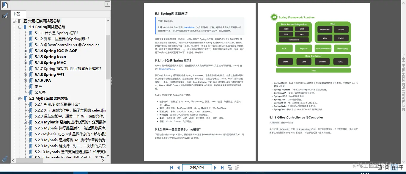This screenshot has height=174, width=406.
Task: Select bookmark 5.2.8 Mybatis sql 执行结果封装
Action: coord(70,140)
